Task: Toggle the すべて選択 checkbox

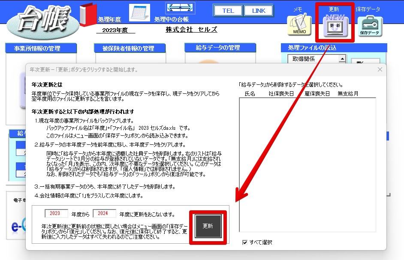Action: [245, 242]
